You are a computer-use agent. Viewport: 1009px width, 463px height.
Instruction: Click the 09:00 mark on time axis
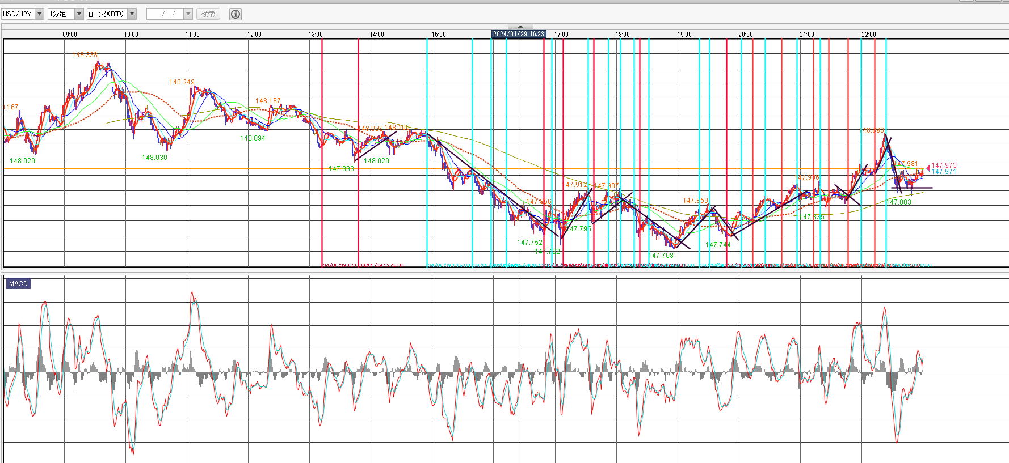(70, 35)
